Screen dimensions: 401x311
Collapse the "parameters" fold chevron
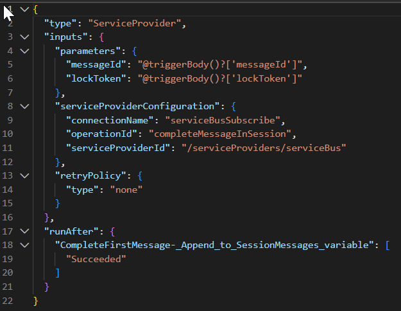pos(24,51)
